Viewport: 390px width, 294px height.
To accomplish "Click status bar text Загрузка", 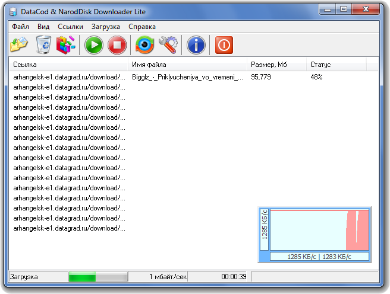I will 24,277.
